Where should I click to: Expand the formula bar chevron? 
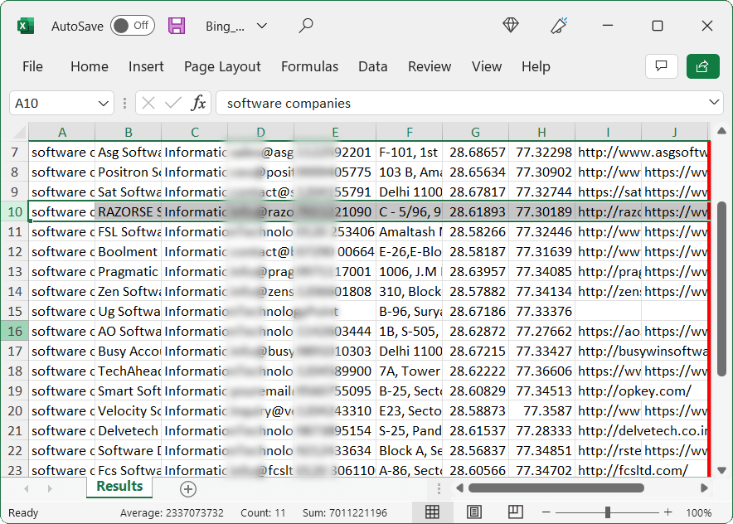[x=713, y=102]
